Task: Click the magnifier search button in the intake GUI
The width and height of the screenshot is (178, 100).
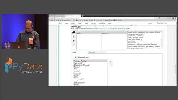Action: pyautogui.click(x=74, y=37)
